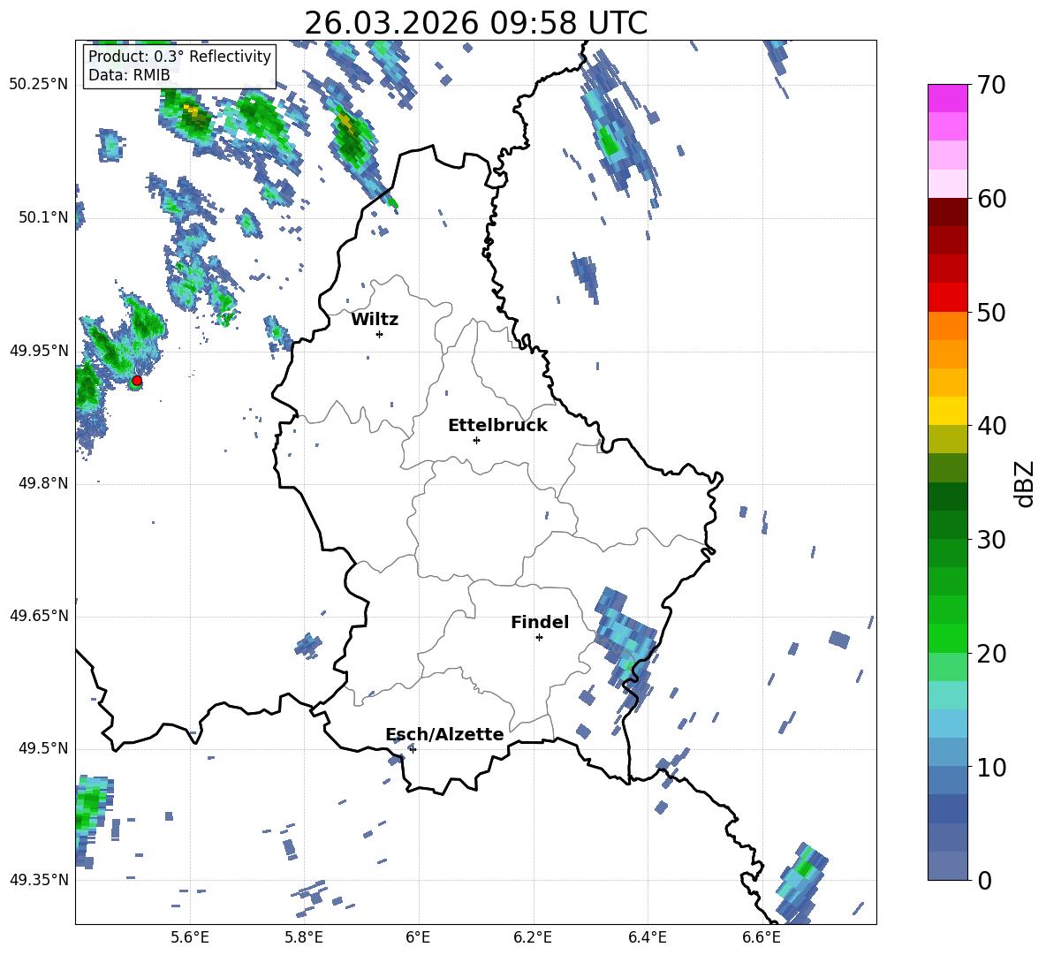Click the 60 value on the colorbar
The image size is (1046, 955).
click(x=991, y=199)
